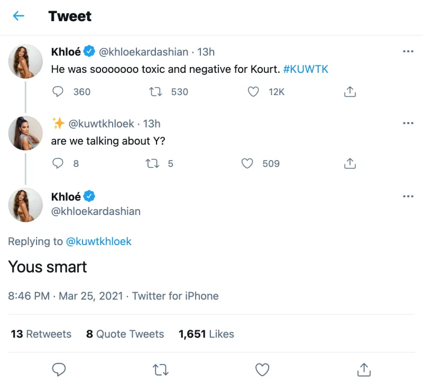Open more options on the "Yous smart" tweet
The image size is (423, 384).
pyautogui.click(x=408, y=196)
